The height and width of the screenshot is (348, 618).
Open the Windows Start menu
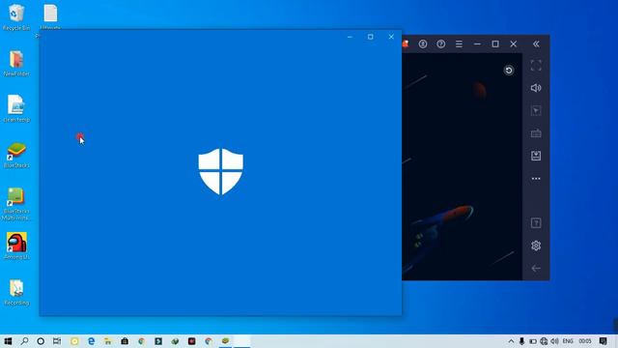[x=8, y=341]
